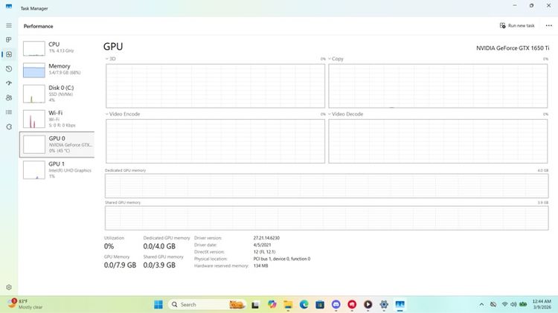Viewport: 558px width, 313px height.
Task: Click the Run new task button
Action: [517, 25]
